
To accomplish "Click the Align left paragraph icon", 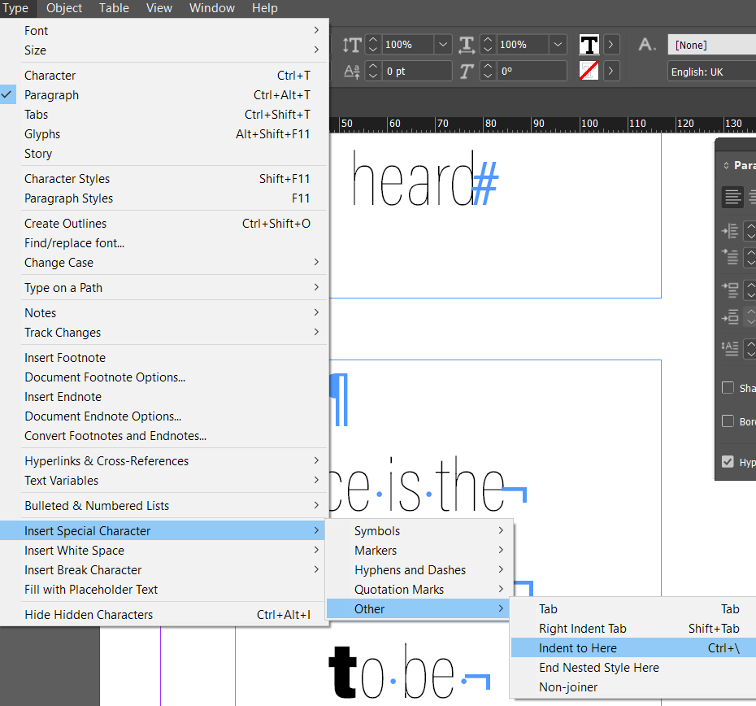I will (732, 197).
